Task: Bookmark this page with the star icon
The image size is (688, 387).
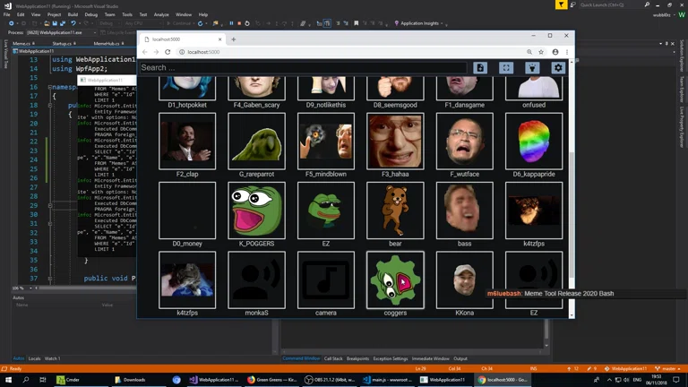Action: [x=541, y=52]
